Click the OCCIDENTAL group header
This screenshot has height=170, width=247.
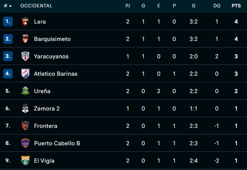tap(36, 6)
